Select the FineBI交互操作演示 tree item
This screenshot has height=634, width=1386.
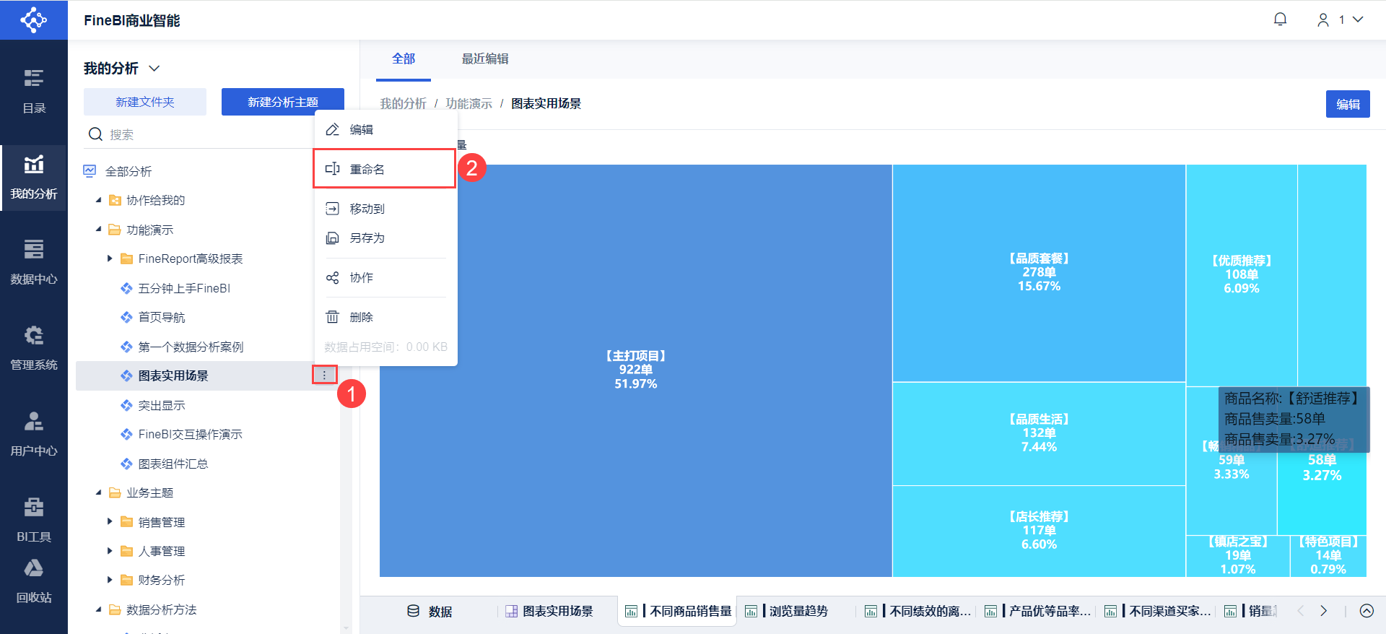(x=190, y=434)
